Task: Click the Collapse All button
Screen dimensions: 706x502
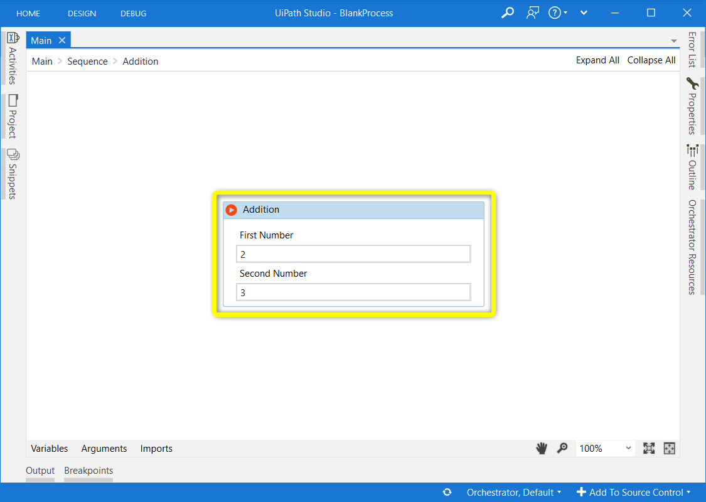Action: click(x=651, y=60)
